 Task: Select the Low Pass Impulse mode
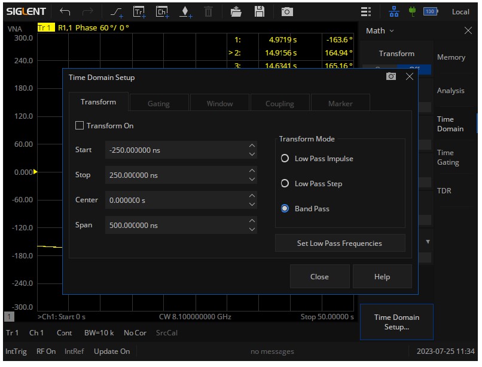[x=285, y=159]
